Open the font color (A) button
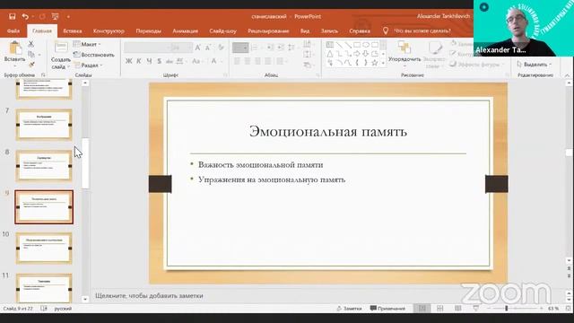Screen dimensions: 574x323 point(213,61)
